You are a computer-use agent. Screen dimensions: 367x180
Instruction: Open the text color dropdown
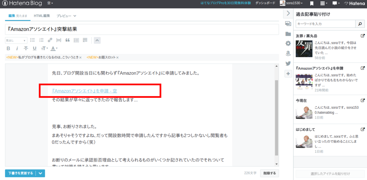pyautogui.click(x=54, y=49)
